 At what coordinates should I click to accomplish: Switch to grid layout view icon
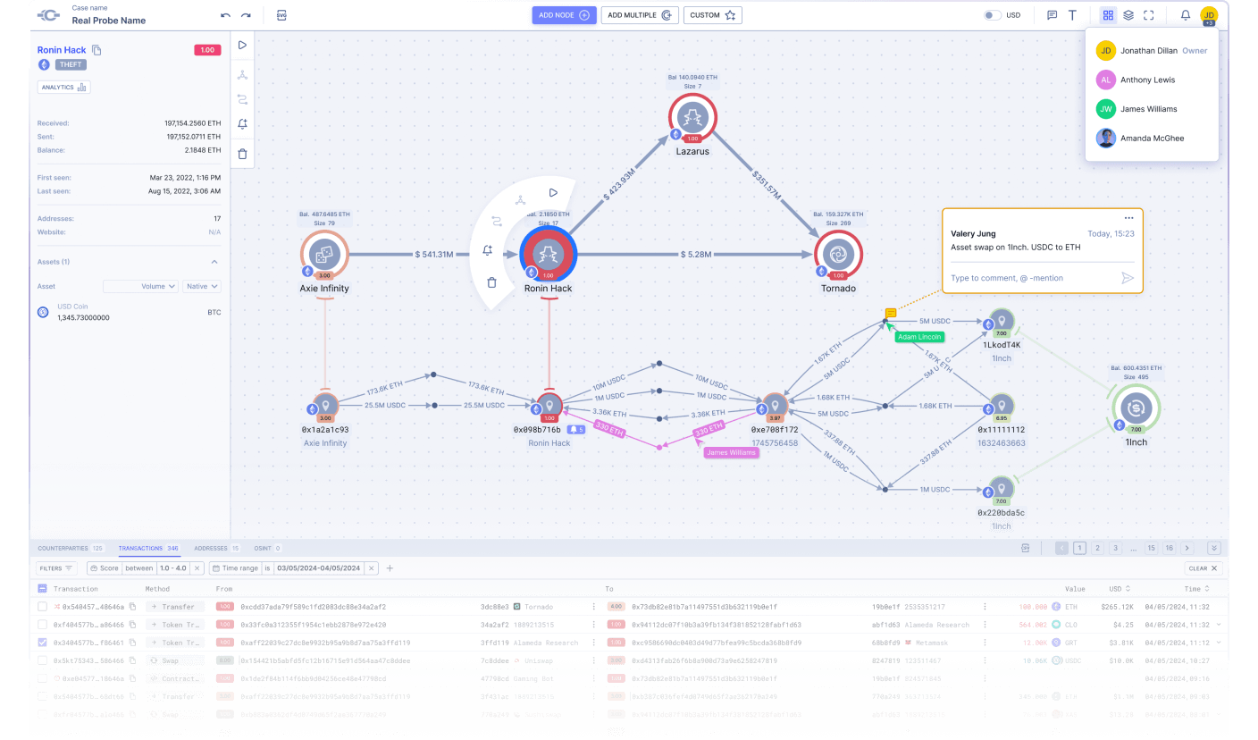coord(1108,15)
